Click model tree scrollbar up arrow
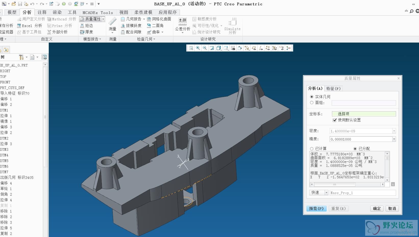 [x=45, y=65]
